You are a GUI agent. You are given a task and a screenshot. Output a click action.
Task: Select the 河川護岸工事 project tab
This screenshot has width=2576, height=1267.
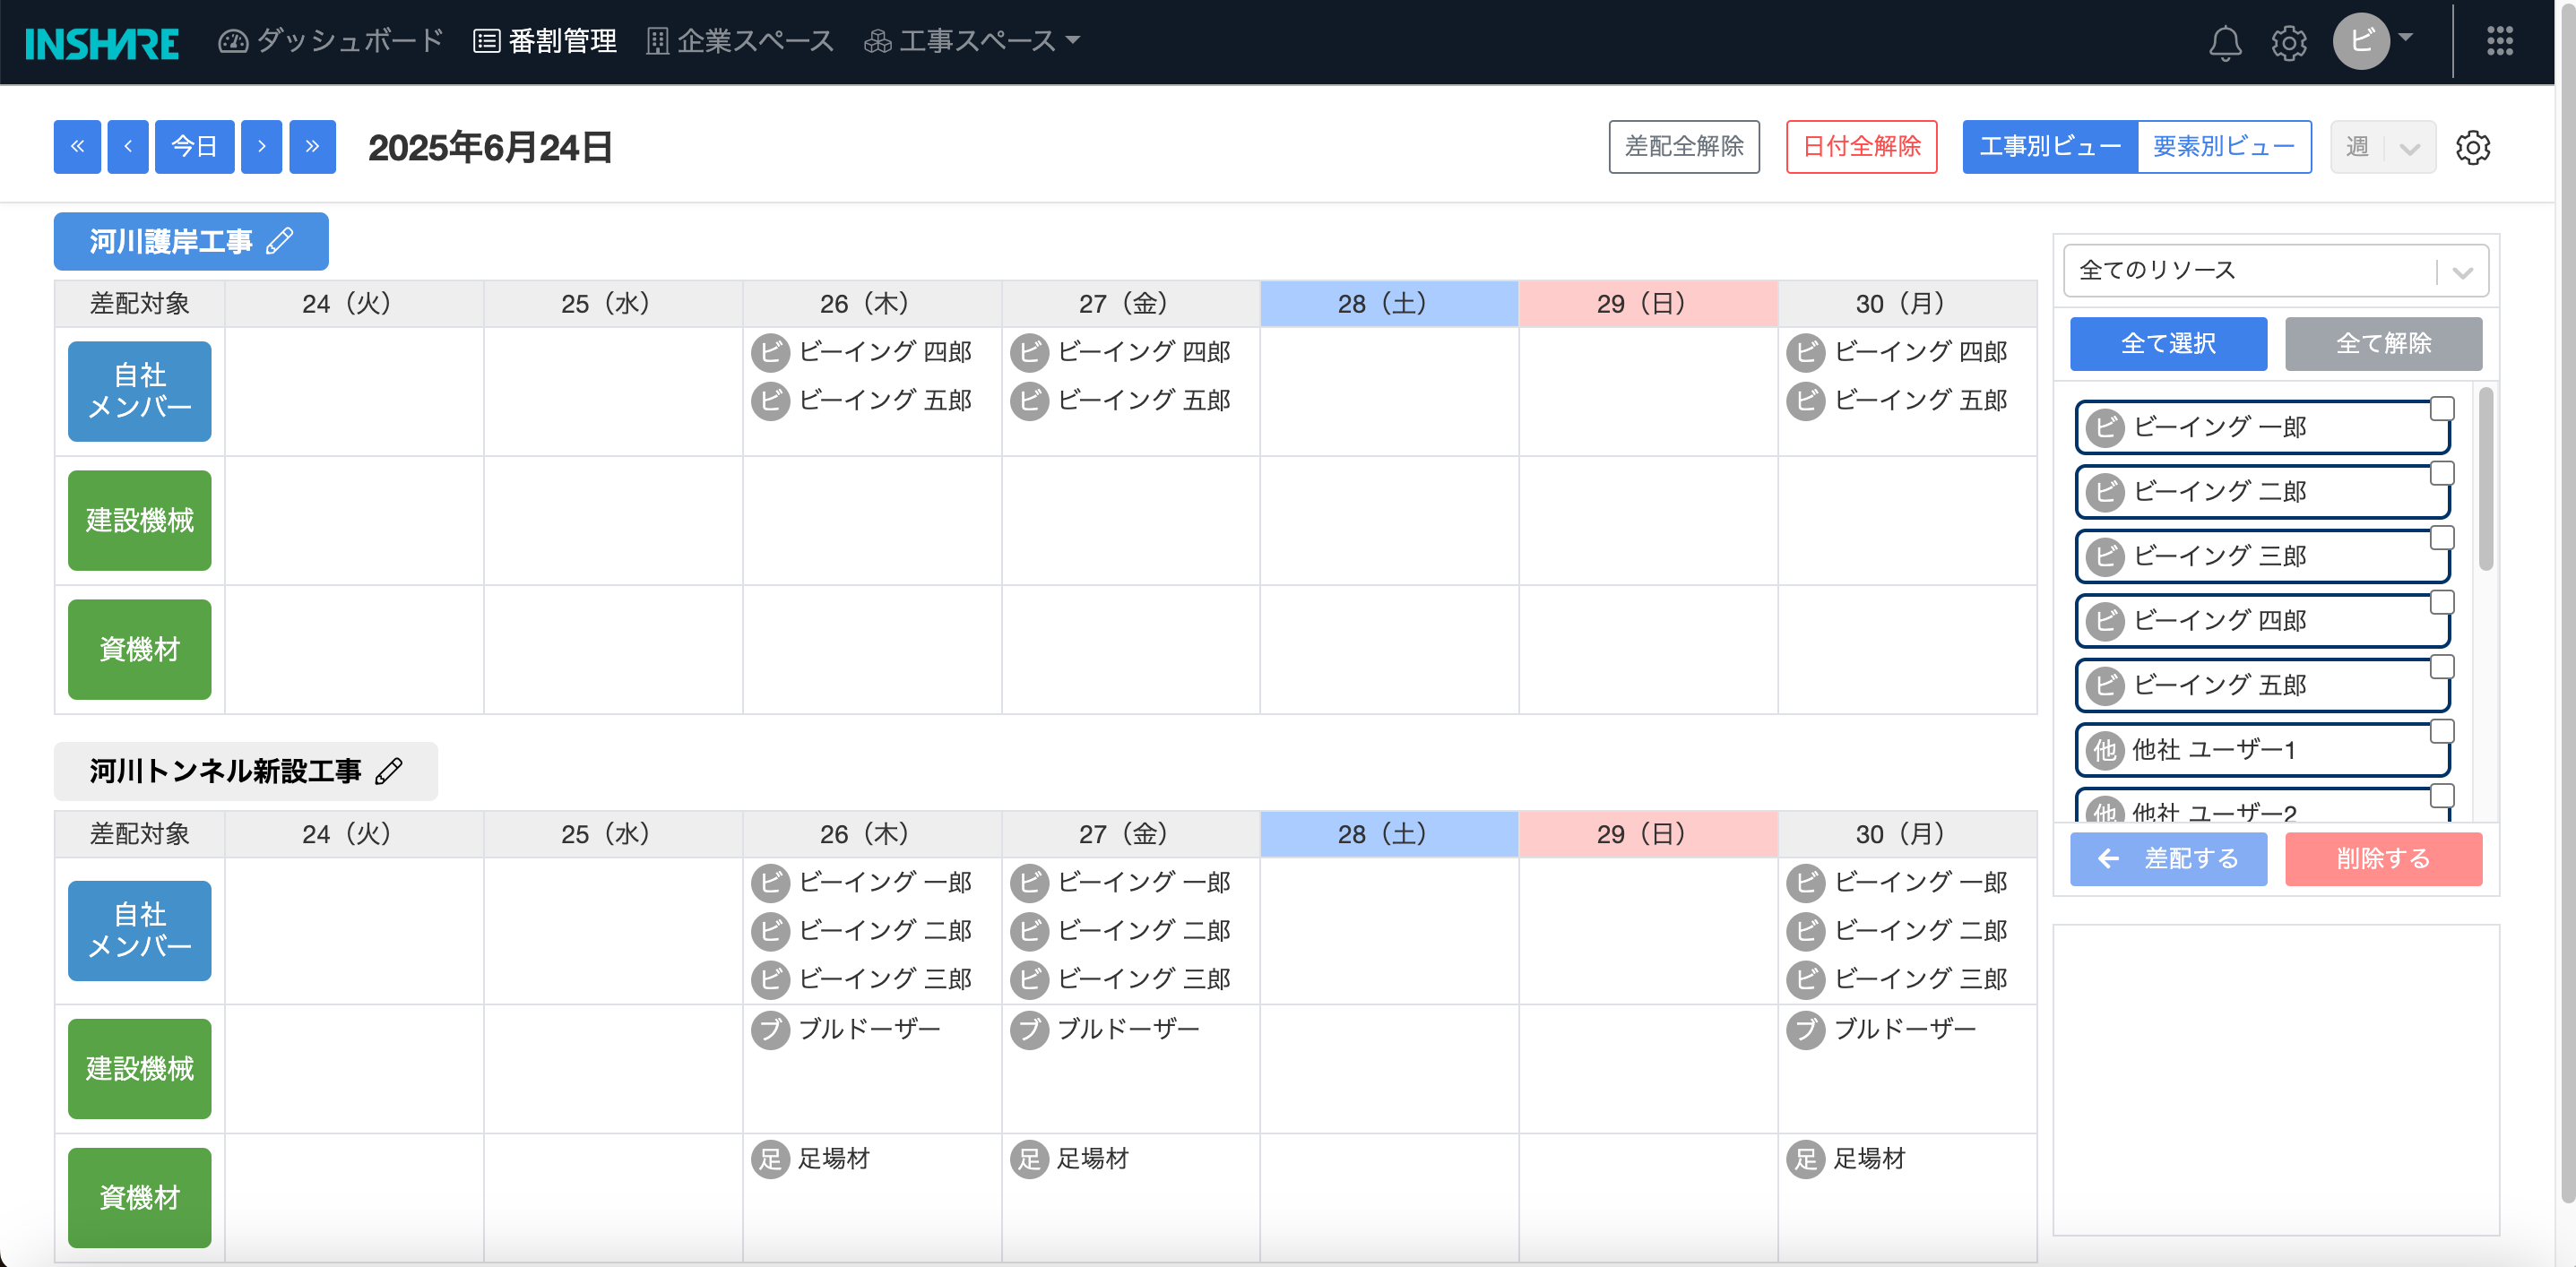191,241
